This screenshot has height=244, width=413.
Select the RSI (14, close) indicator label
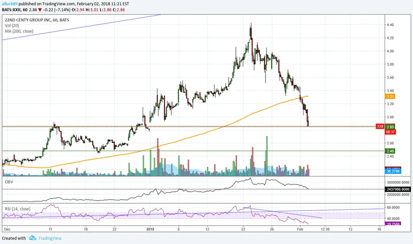pos(17,209)
